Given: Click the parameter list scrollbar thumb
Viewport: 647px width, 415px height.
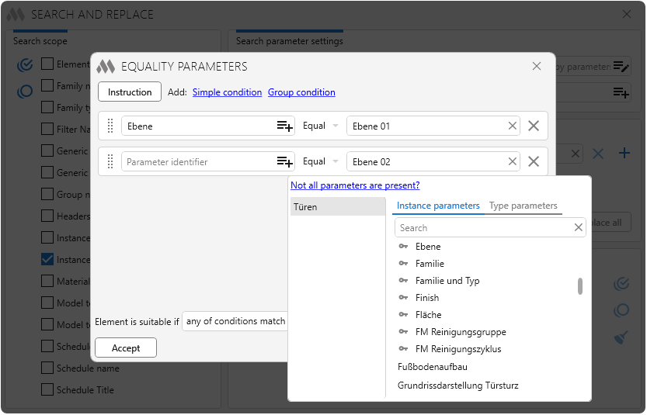Looking at the screenshot, I should [x=580, y=286].
